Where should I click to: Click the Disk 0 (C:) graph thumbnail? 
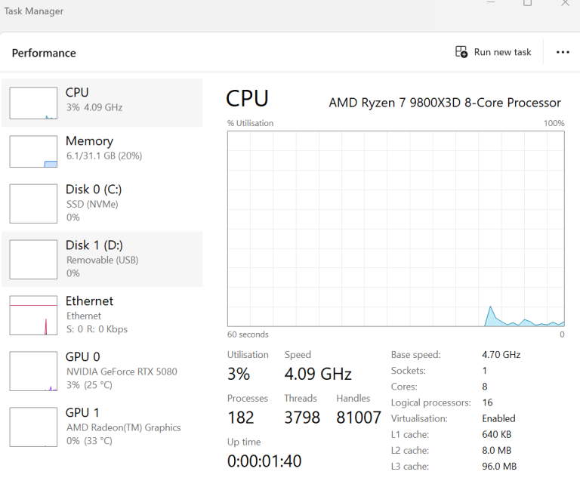pyautogui.click(x=33, y=203)
